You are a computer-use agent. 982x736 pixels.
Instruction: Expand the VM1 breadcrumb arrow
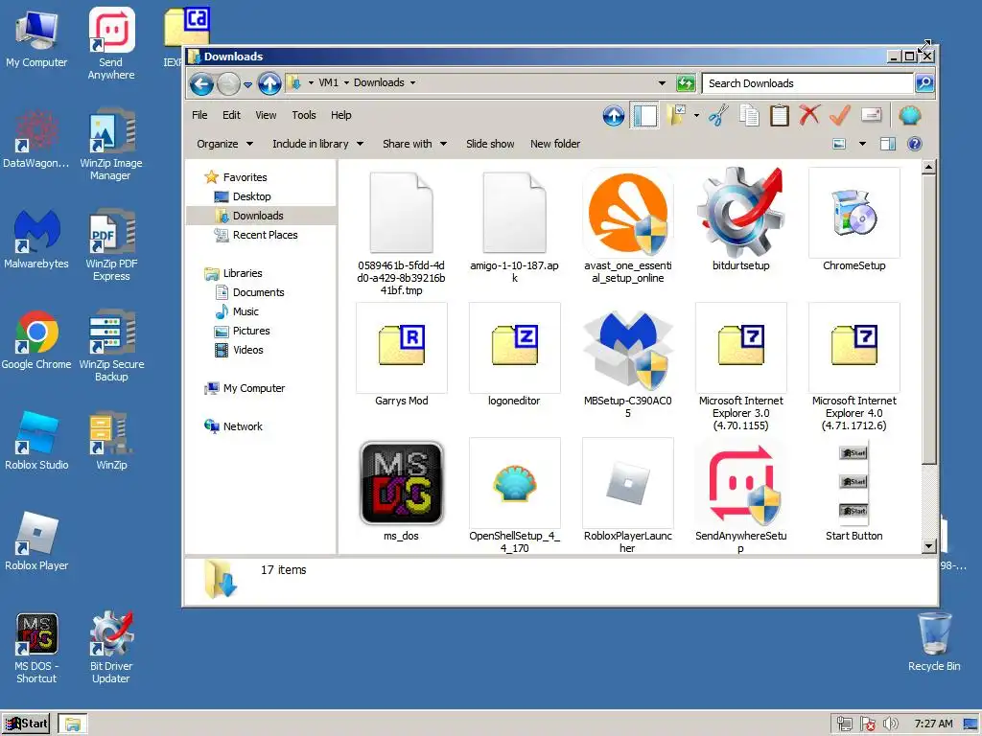point(346,82)
